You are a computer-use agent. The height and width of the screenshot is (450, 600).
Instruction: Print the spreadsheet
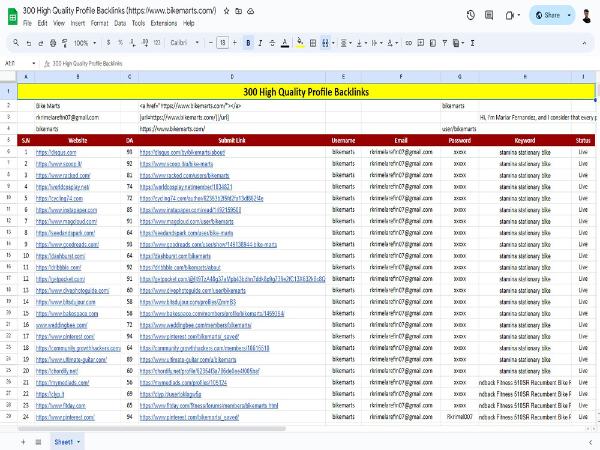(x=53, y=43)
